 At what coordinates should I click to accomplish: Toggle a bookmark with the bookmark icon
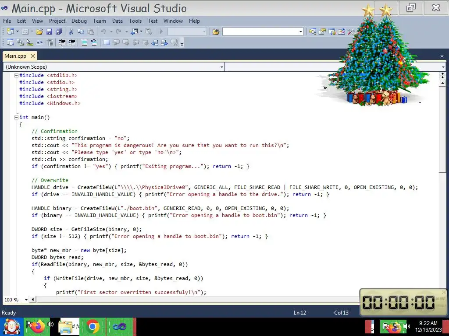click(x=106, y=42)
